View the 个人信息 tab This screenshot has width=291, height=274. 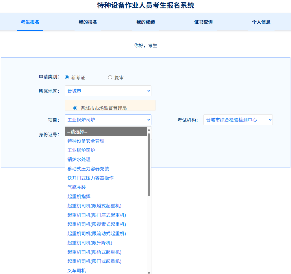pos(261,22)
